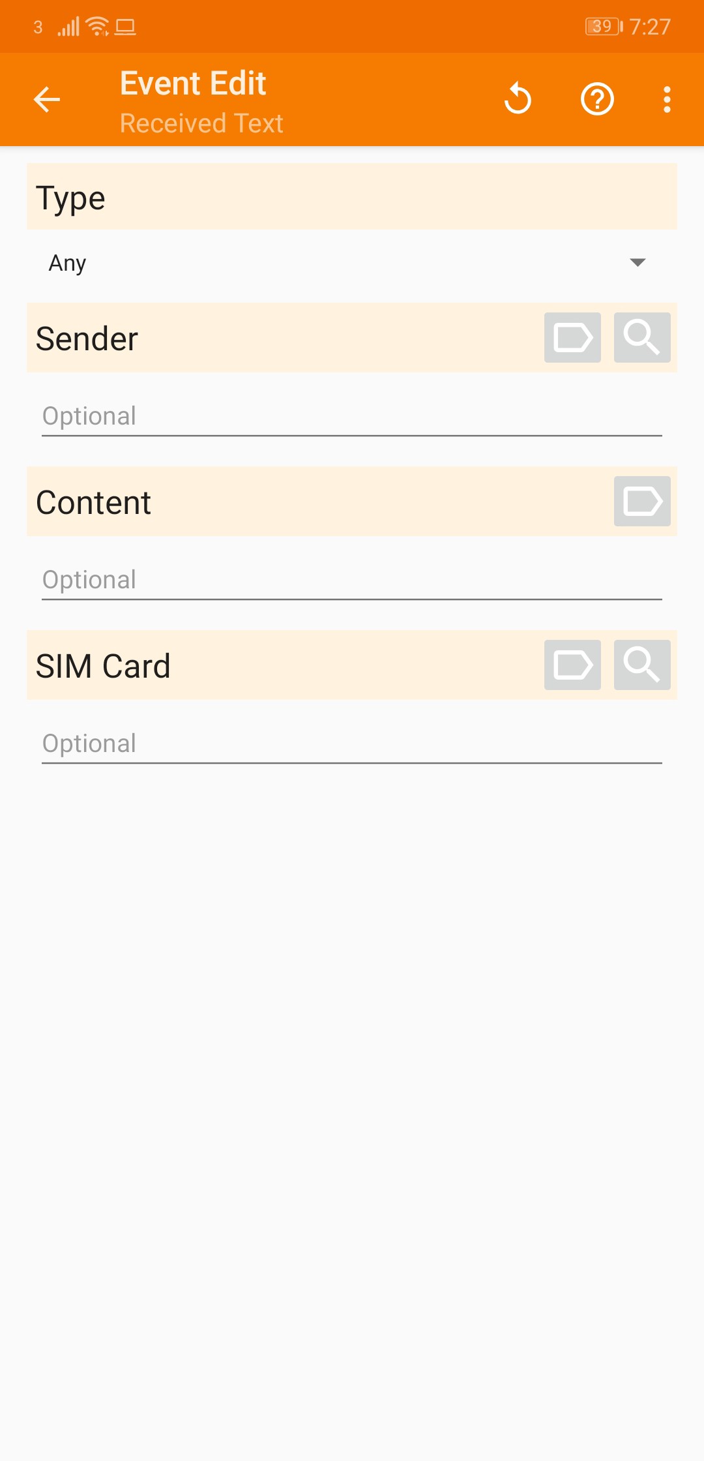Click the SIM Card tag icon
Viewport: 704px width, 1461px height.
pos(572,665)
